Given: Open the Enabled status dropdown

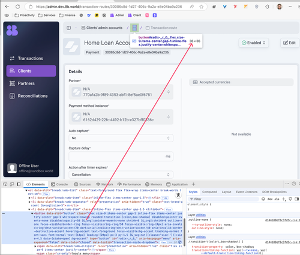Looking at the screenshot, I should [254, 43].
